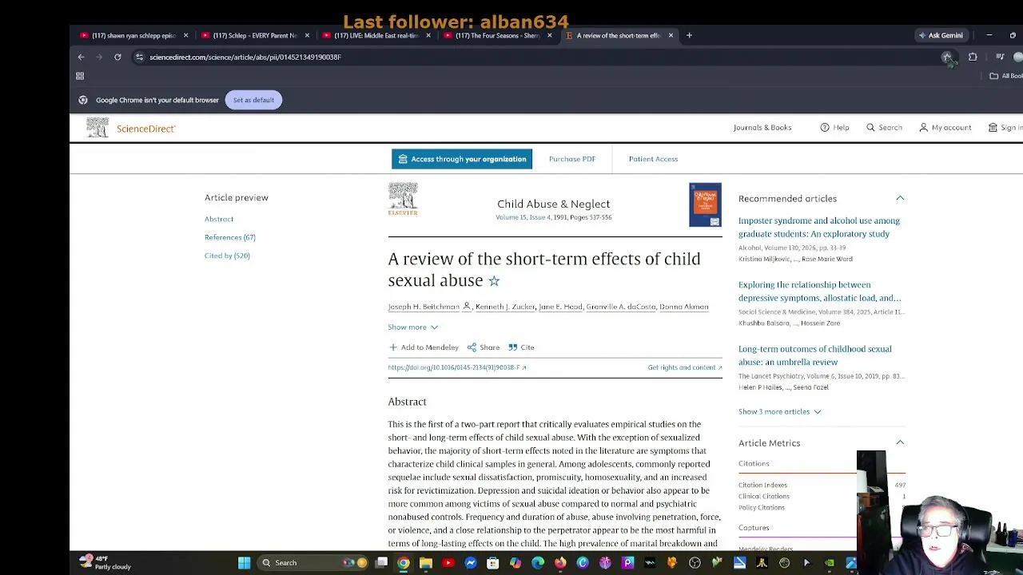Open Imposter syndrome and alcohol use article

click(819, 228)
